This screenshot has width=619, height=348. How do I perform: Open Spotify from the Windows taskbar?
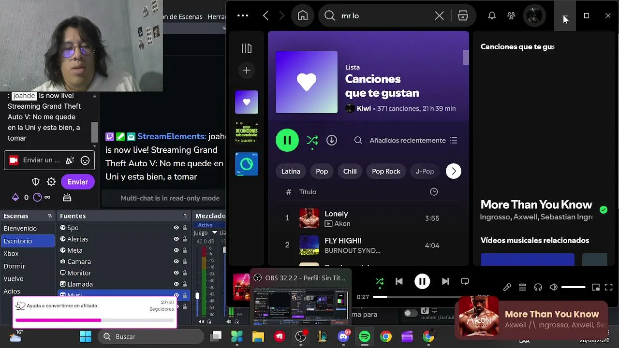coord(365,336)
